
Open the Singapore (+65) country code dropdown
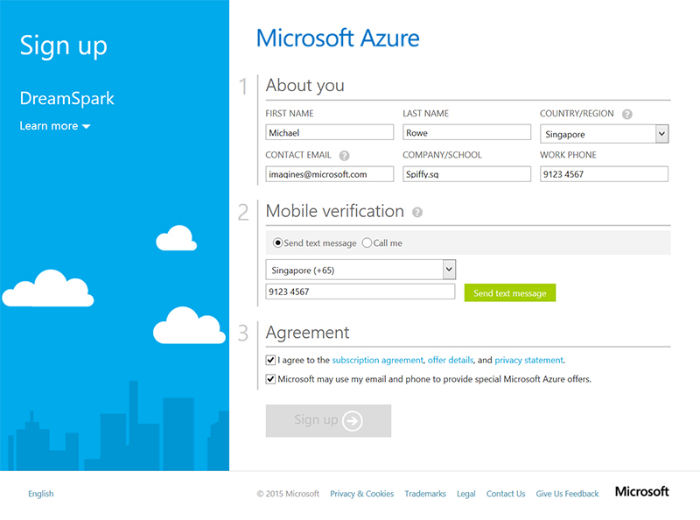(360, 270)
